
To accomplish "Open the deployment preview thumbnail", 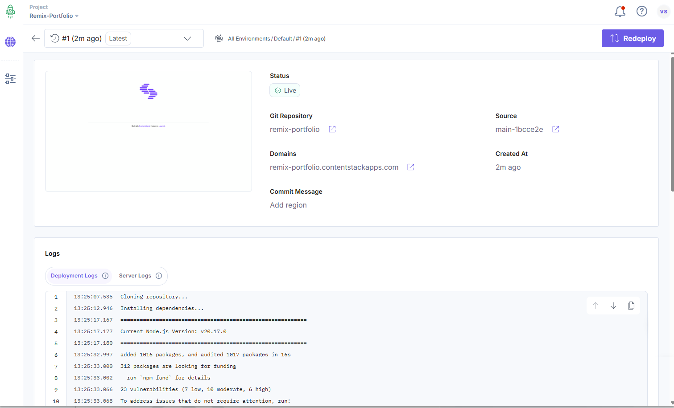I will pyautogui.click(x=149, y=131).
